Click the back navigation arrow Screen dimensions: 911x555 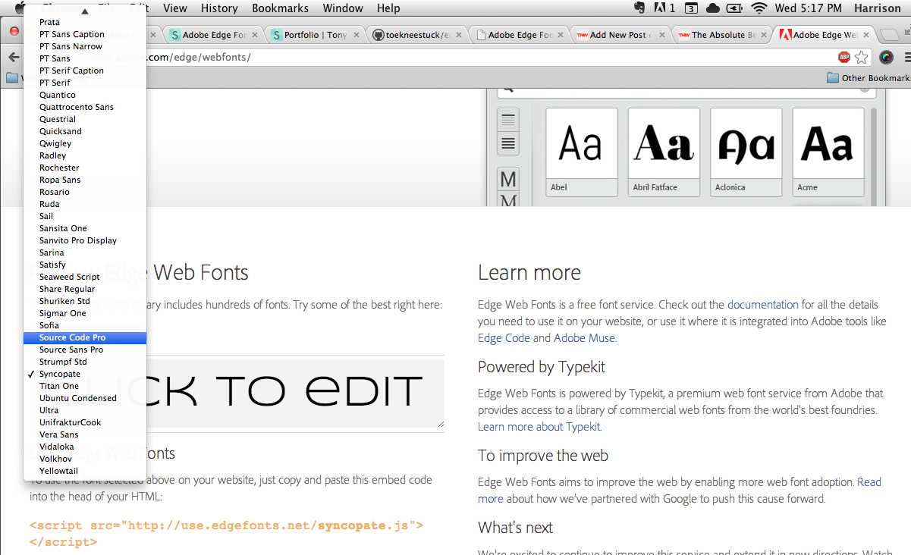14,56
